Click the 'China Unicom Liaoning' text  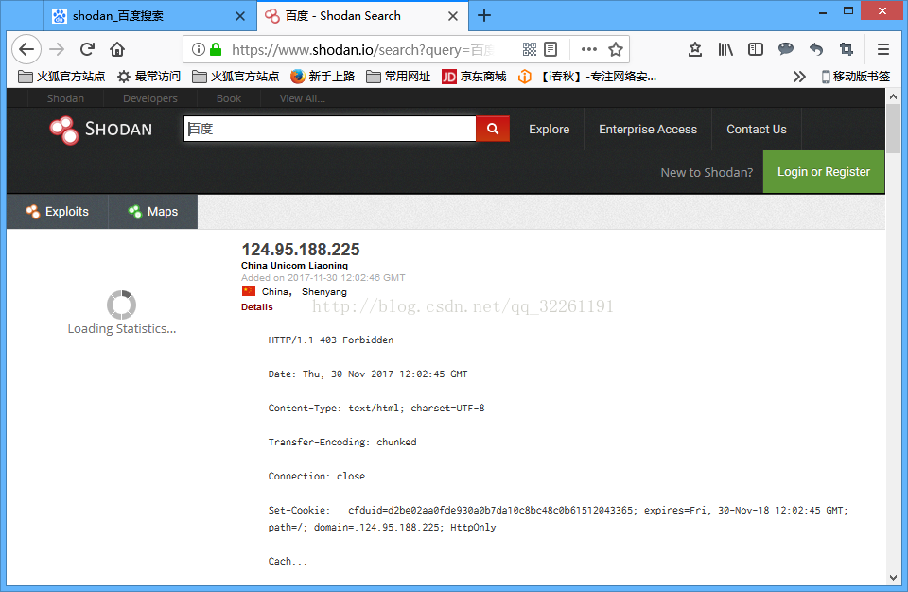[294, 266]
